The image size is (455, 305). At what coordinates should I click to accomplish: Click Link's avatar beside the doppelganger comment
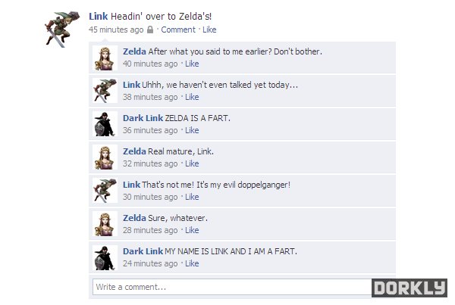tap(105, 191)
